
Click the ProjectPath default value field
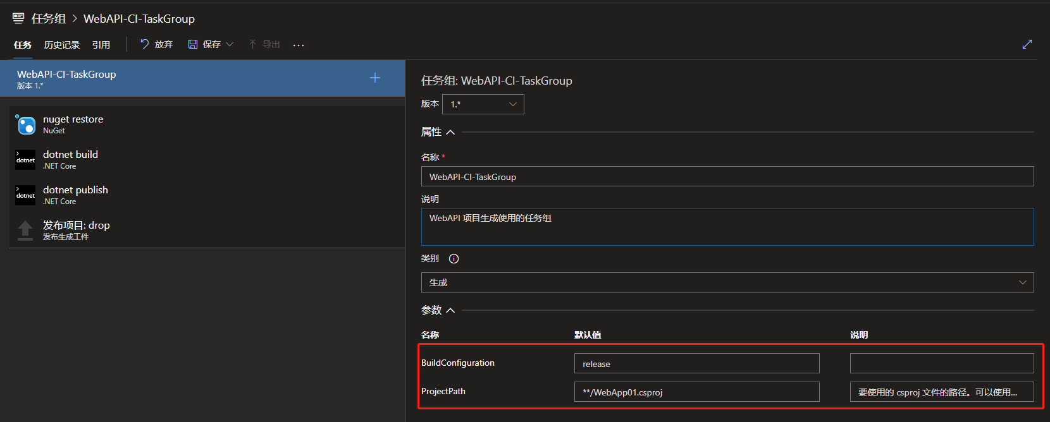tap(697, 392)
